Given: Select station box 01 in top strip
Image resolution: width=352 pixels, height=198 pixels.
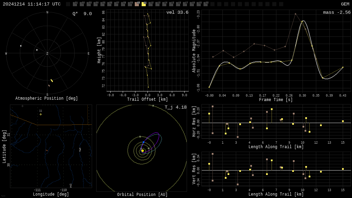Looking at the screenshot, I should (x=75, y=4).
